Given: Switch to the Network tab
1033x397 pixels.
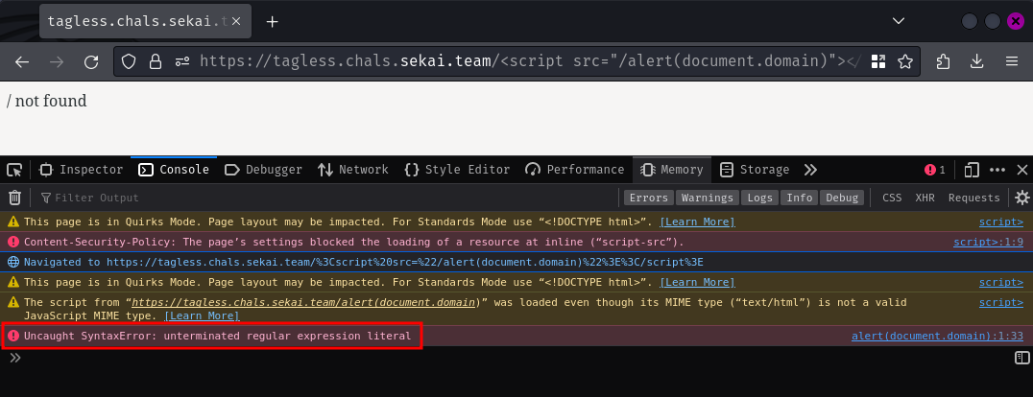Looking at the screenshot, I should pyautogui.click(x=353, y=170).
